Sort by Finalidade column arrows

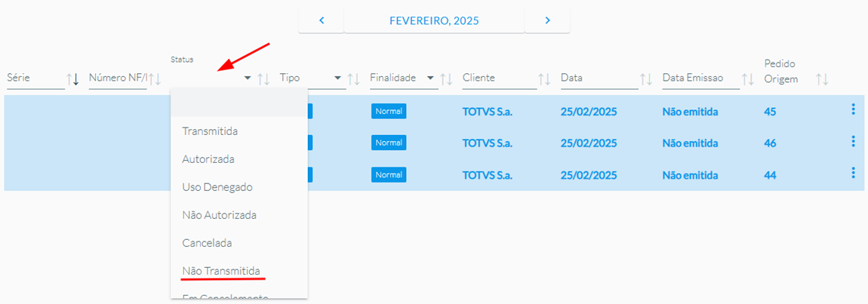point(446,79)
